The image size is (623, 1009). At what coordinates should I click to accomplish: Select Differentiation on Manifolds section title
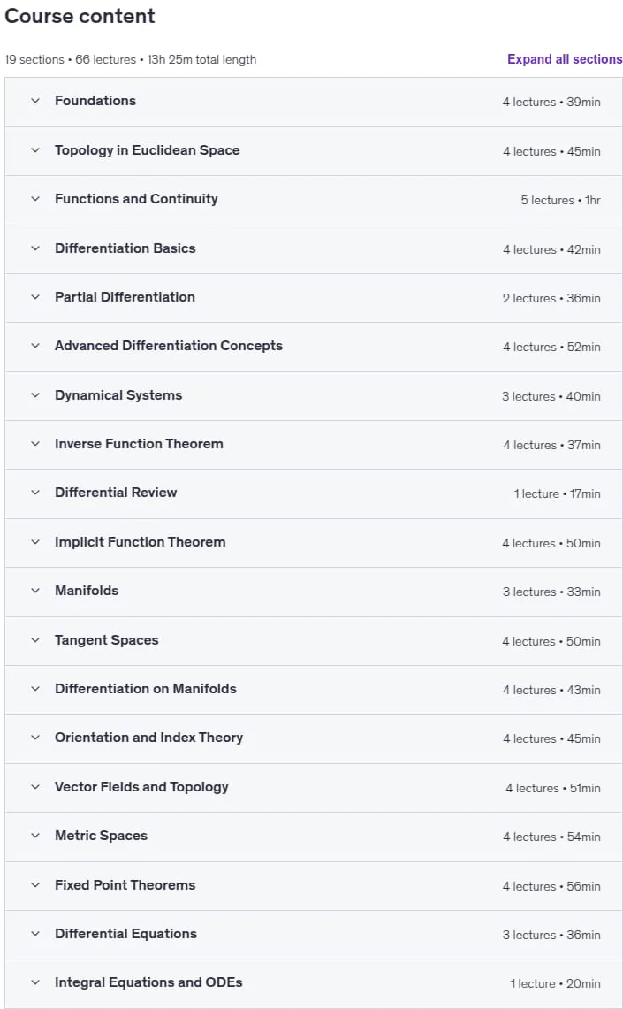click(x=145, y=689)
